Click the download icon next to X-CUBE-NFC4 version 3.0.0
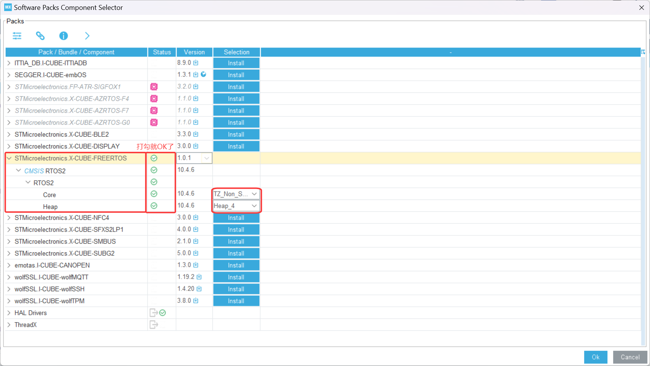This screenshot has width=650, height=366. (x=196, y=217)
